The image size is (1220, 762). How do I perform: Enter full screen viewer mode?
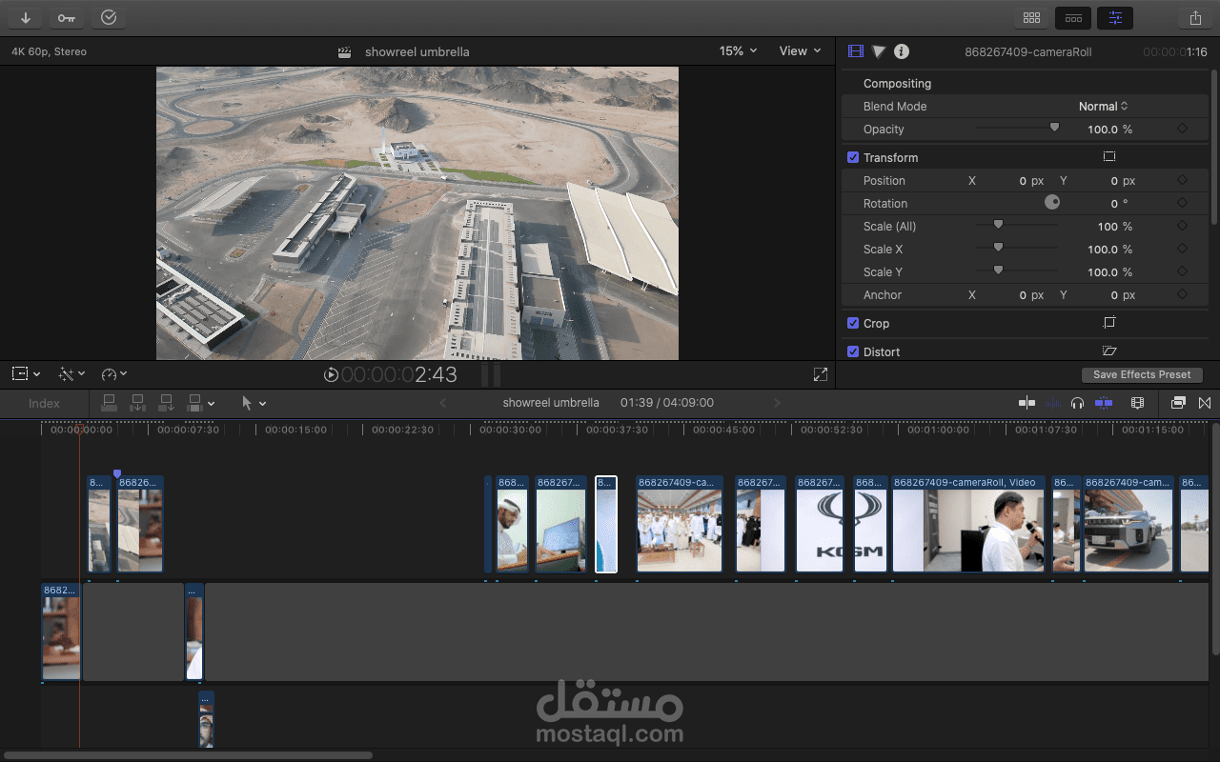tap(821, 374)
